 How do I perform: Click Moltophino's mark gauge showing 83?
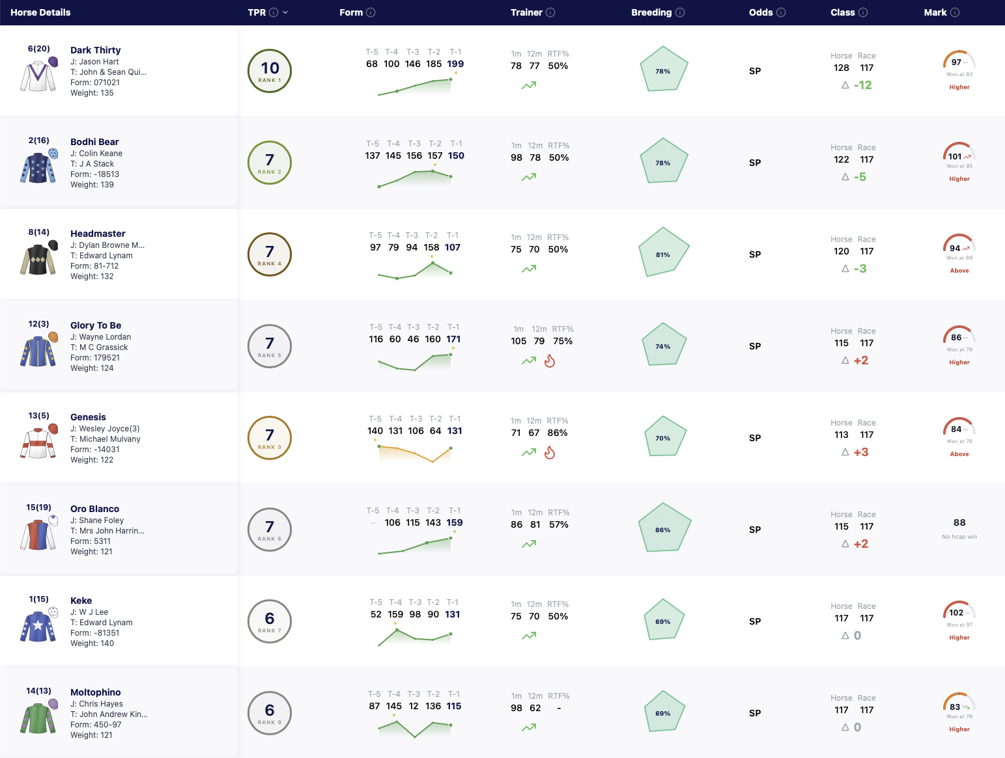(959, 703)
